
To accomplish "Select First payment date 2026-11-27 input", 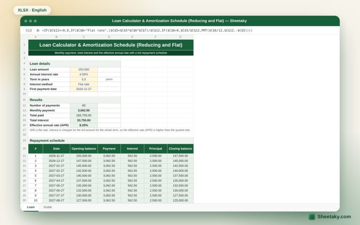I will pyautogui.click(x=84, y=89).
